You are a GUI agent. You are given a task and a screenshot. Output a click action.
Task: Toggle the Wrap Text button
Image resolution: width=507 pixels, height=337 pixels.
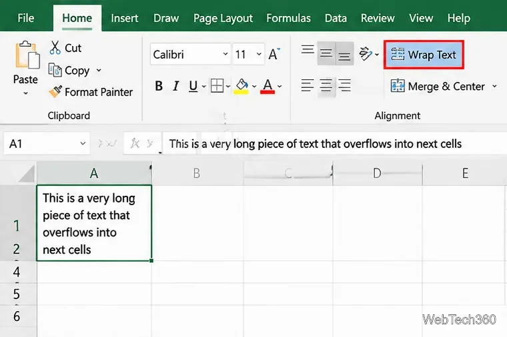pyautogui.click(x=424, y=55)
